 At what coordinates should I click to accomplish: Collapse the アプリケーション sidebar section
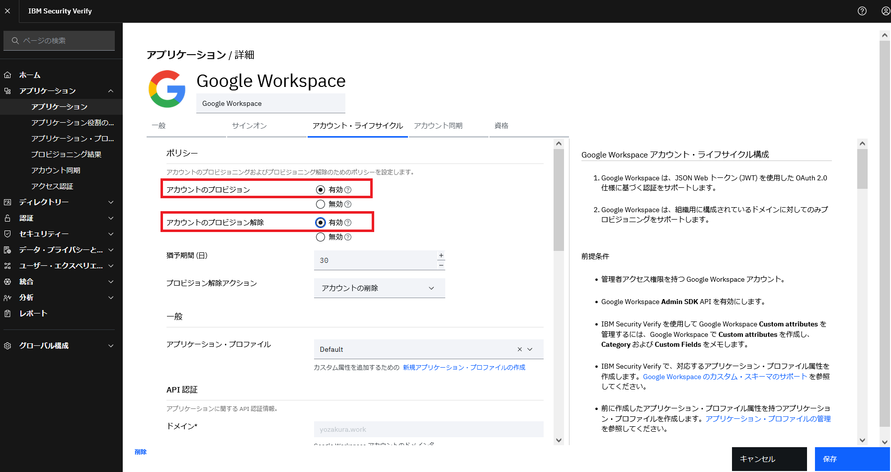coord(111,91)
